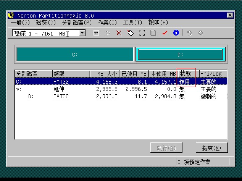Click the blue info icon

click(176, 33)
